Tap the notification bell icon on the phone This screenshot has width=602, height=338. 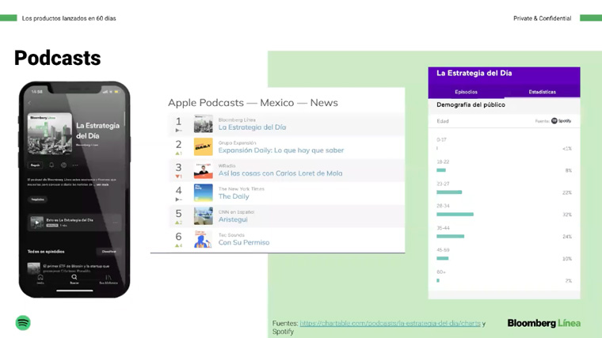[51, 165]
